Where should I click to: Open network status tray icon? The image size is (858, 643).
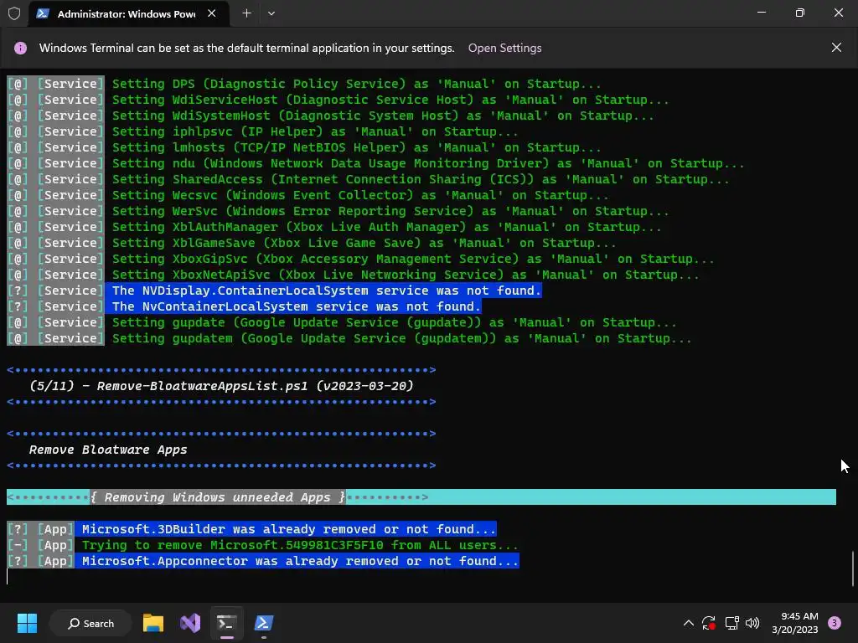point(731,623)
